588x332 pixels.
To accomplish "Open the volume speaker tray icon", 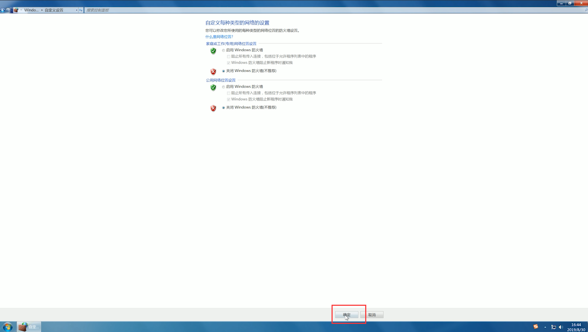I will click(x=561, y=327).
